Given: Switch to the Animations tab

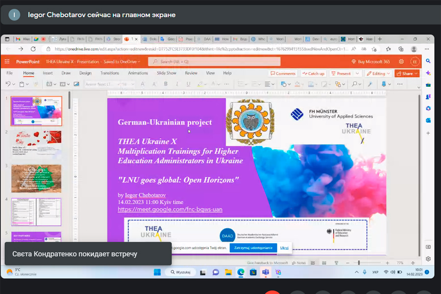Looking at the screenshot, I should (x=138, y=73).
